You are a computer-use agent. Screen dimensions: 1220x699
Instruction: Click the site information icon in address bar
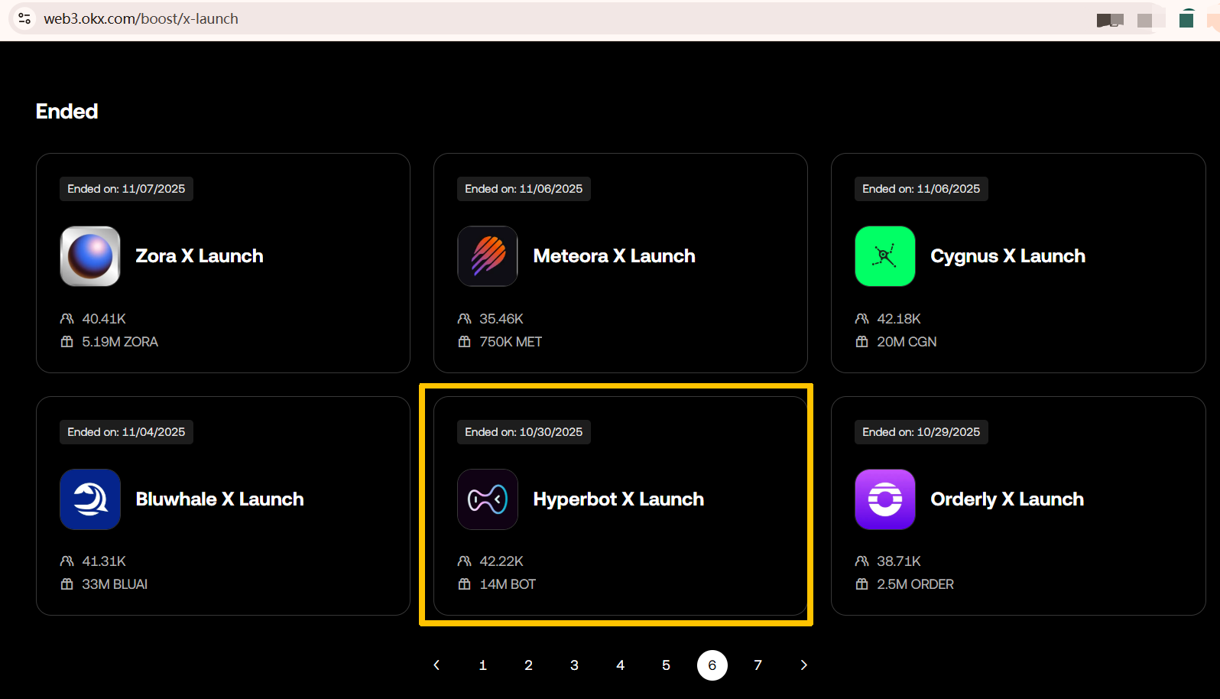pyautogui.click(x=24, y=18)
